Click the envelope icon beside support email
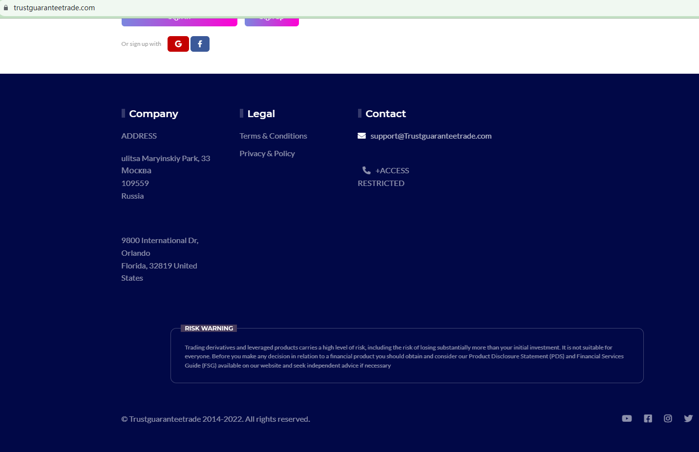699x452 pixels. 361,136
